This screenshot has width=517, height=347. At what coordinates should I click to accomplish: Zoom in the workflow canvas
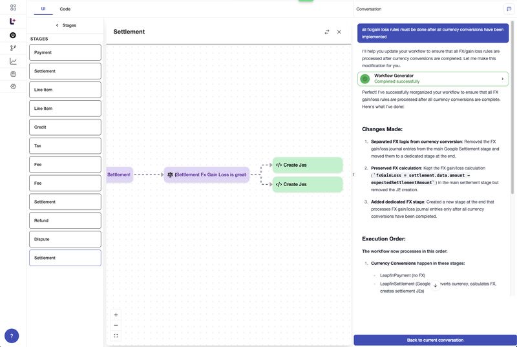[116, 315]
